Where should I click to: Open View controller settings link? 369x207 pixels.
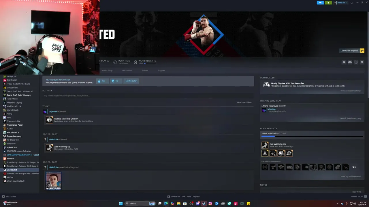pos(351,91)
